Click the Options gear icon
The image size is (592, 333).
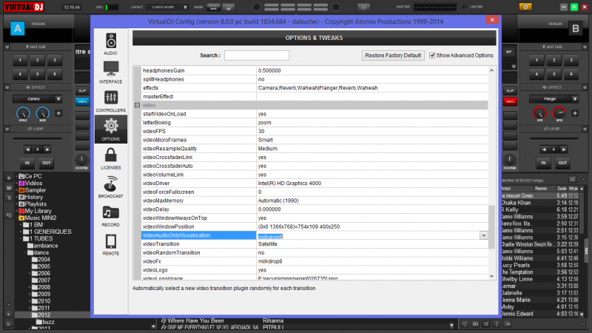click(110, 129)
